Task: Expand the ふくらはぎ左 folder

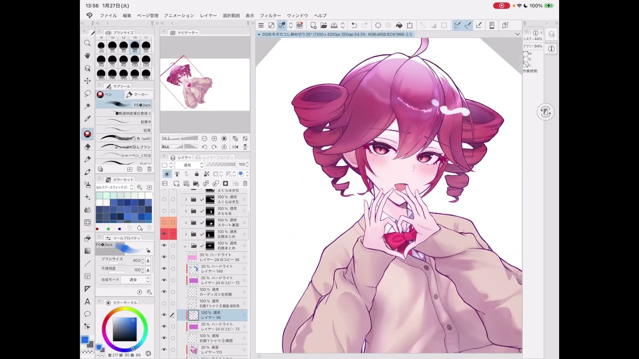Action: 186,199
